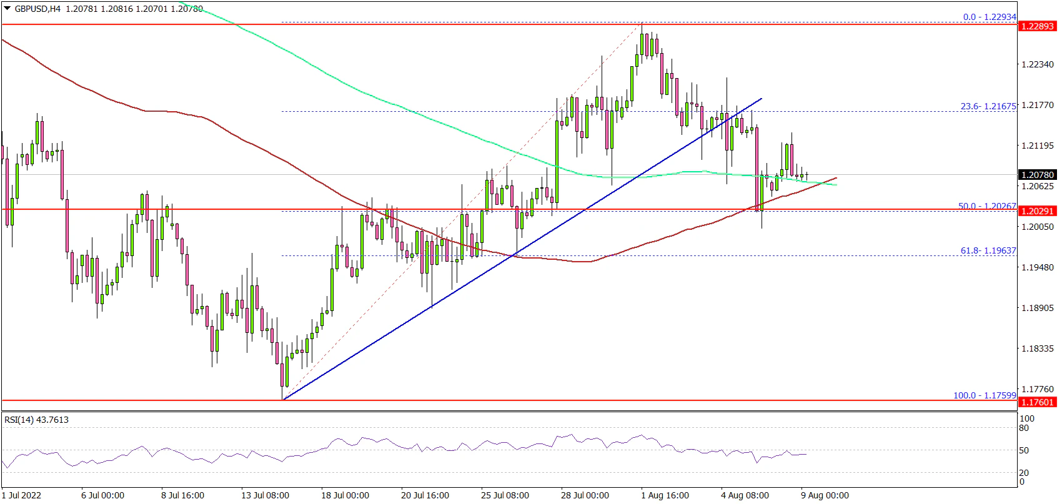Click the 1 Jul 2022 date label
Screen dimensions: 1062x504
click(22, 495)
